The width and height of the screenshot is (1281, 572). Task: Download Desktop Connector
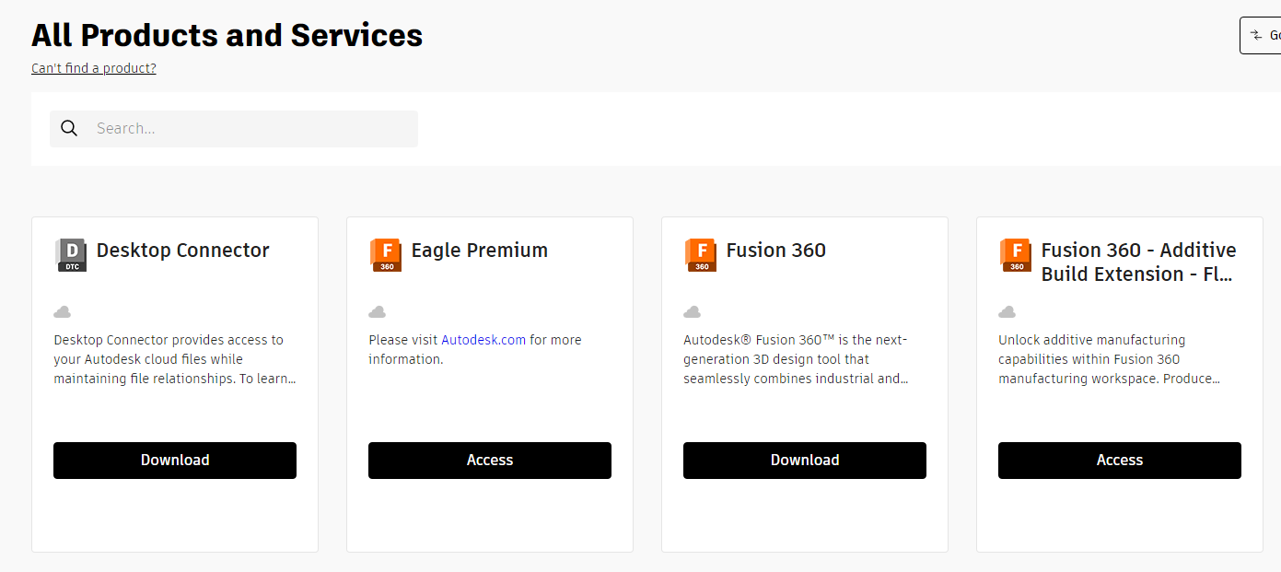click(175, 461)
